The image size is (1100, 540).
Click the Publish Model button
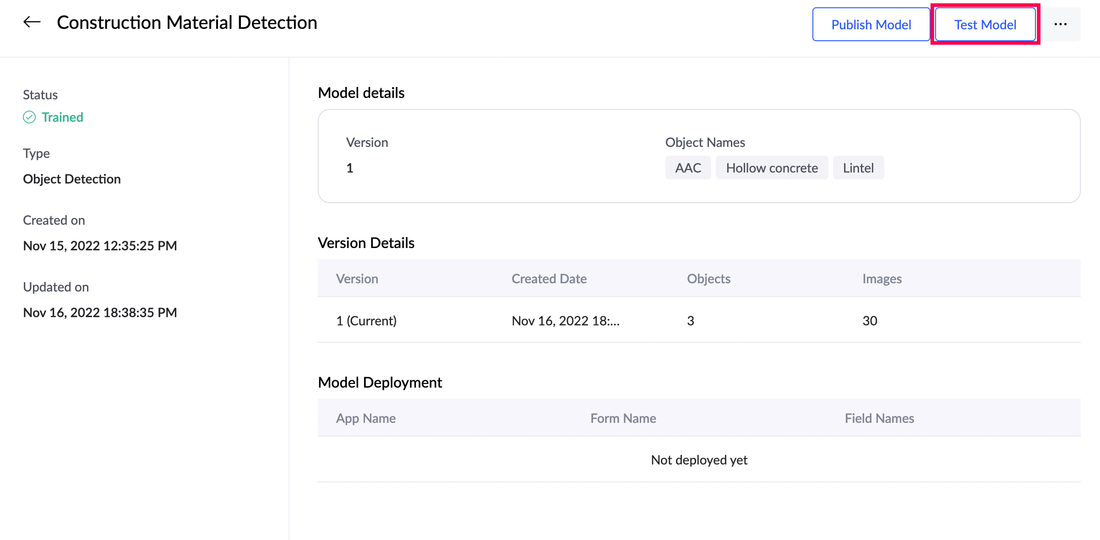871,24
